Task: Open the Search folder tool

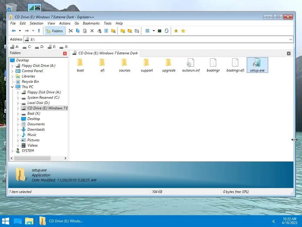Action: point(113,31)
